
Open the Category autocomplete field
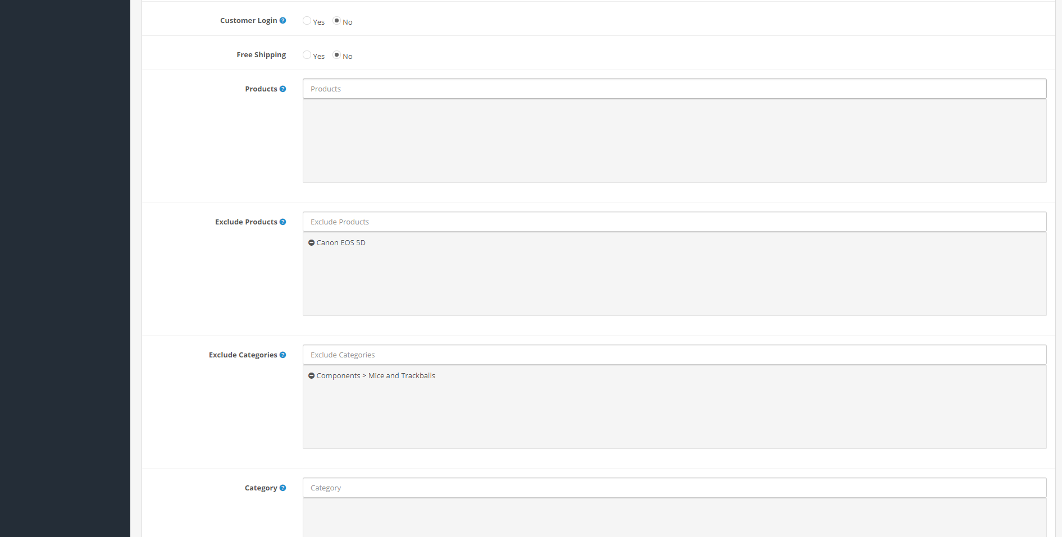point(674,488)
